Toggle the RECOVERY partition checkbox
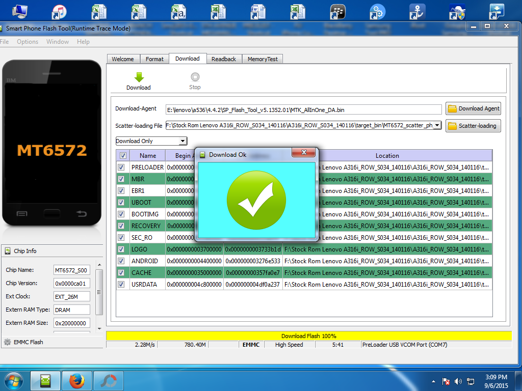The image size is (522, 391). (x=121, y=226)
